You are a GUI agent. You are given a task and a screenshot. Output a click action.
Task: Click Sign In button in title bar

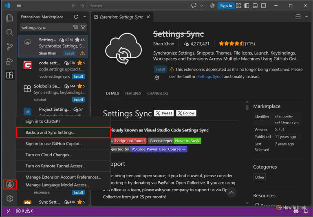coord(226,6)
